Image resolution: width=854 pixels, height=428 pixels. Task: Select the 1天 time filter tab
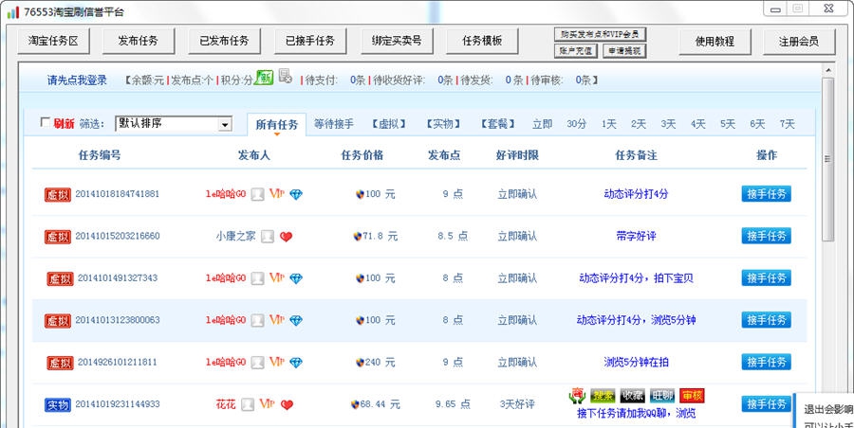click(x=609, y=124)
